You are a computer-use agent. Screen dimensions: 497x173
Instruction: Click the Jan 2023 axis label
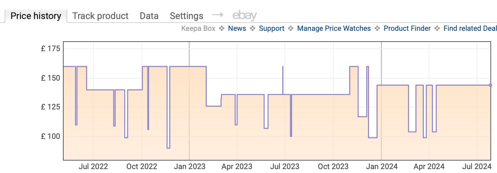pos(190,166)
